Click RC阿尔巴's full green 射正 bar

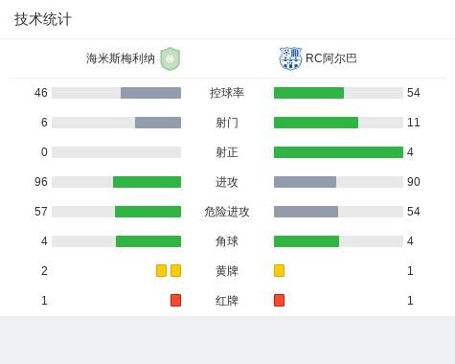338,152
